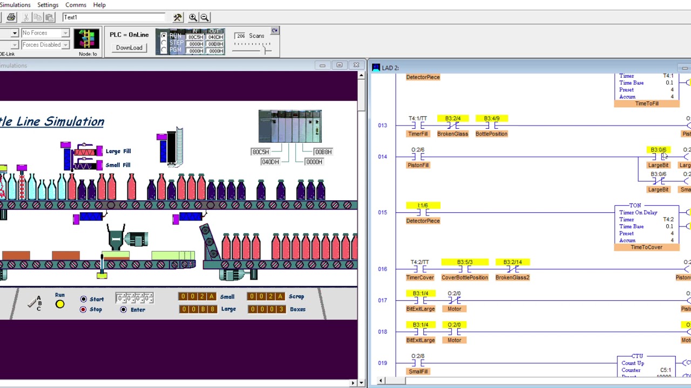The image size is (691, 388).
Task: Click the A B C selector switch
Action: point(36,303)
